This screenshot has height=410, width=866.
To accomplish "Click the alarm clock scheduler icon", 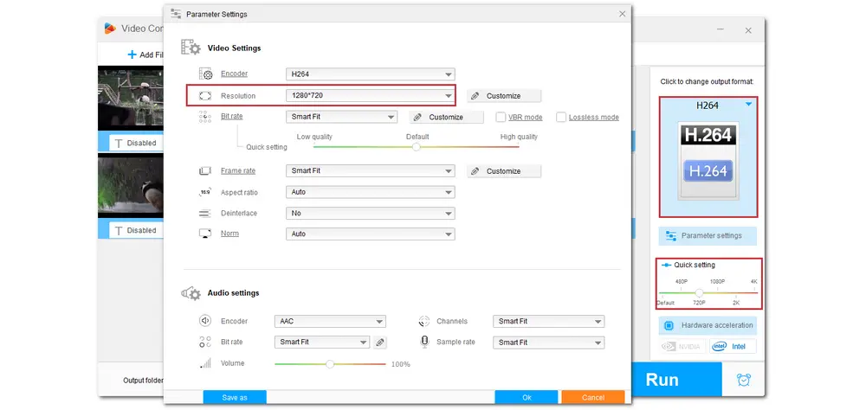I will (x=743, y=380).
